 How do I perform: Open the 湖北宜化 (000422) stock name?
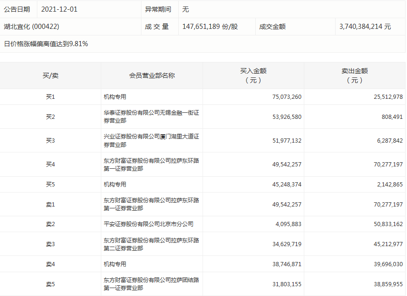[32, 27]
